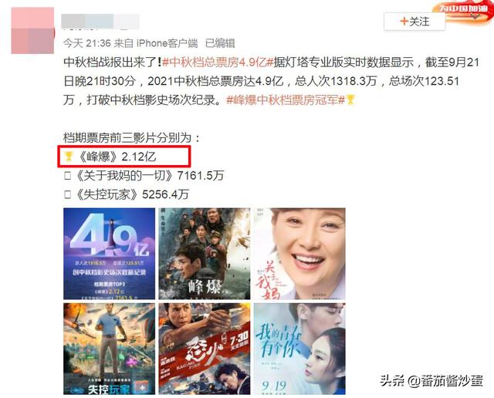This screenshot has height=398, width=494.
Task: Open the 怒火 Raging Fire poster thumbnail
Action: pos(205,349)
